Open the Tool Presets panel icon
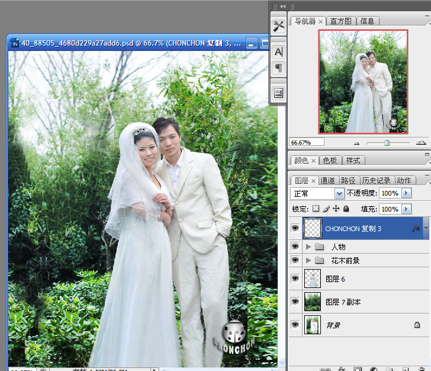The image size is (431, 371). pyautogui.click(x=278, y=27)
